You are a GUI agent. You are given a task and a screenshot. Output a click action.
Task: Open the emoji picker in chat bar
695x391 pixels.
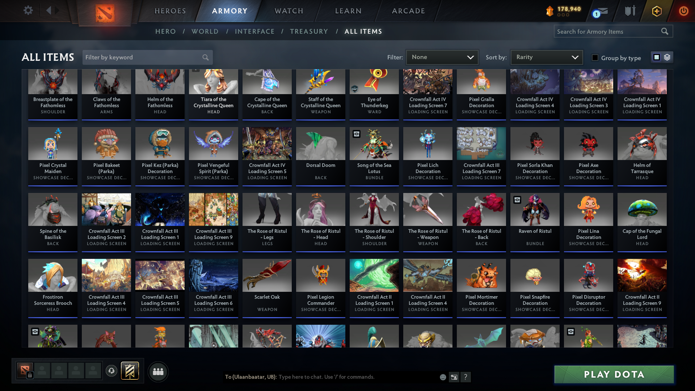pos(442,377)
